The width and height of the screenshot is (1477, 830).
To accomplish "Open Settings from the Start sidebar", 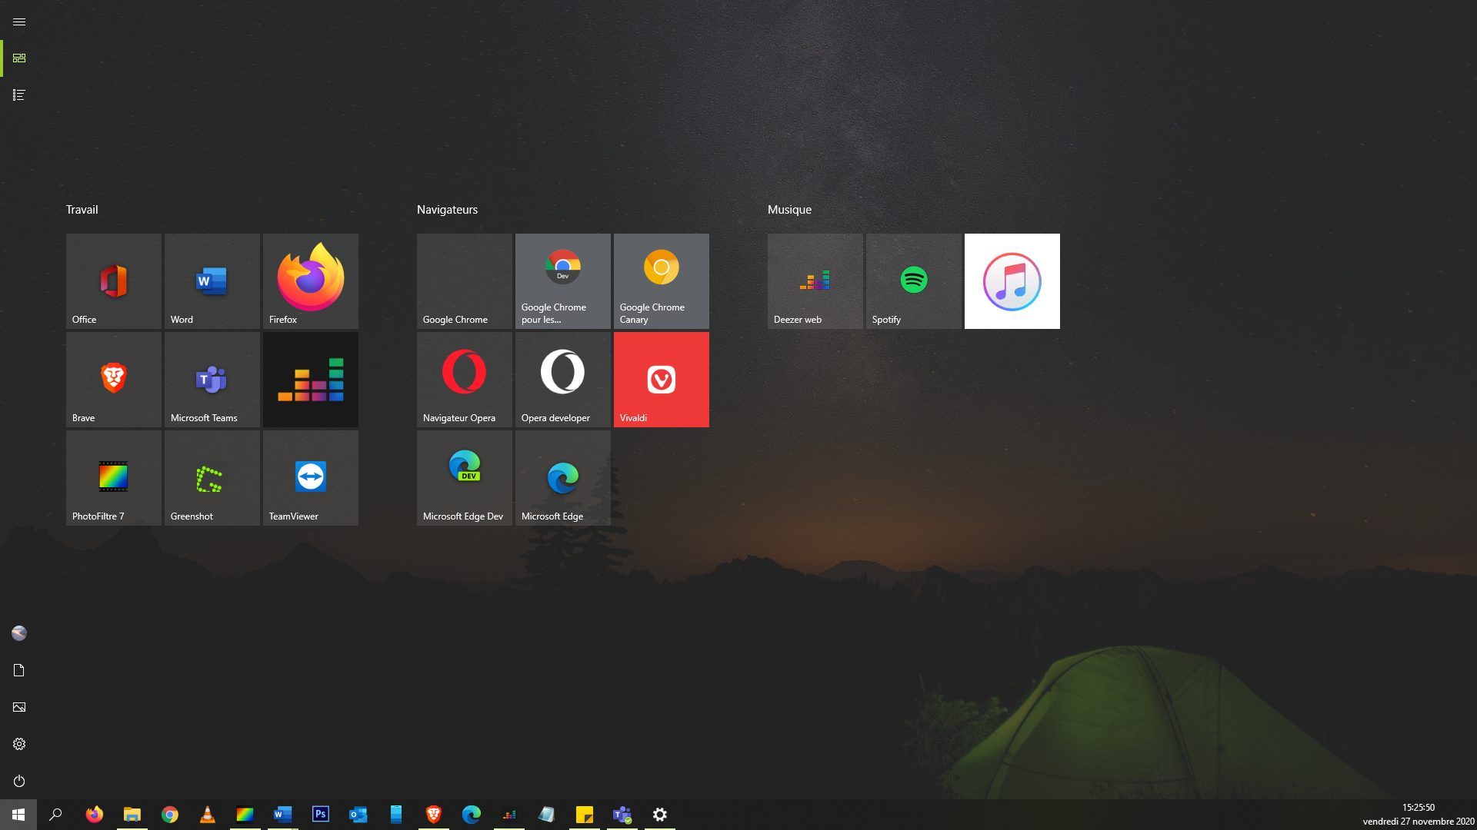I will point(19,744).
